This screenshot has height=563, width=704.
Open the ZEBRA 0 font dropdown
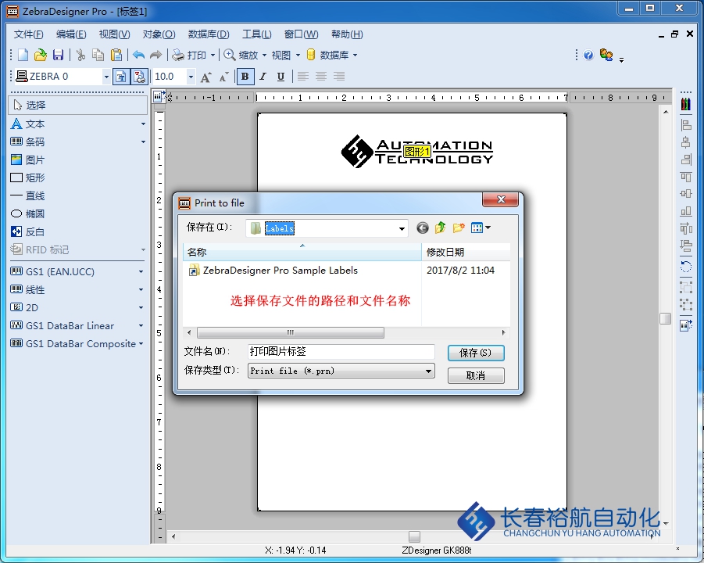pos(106,77)
